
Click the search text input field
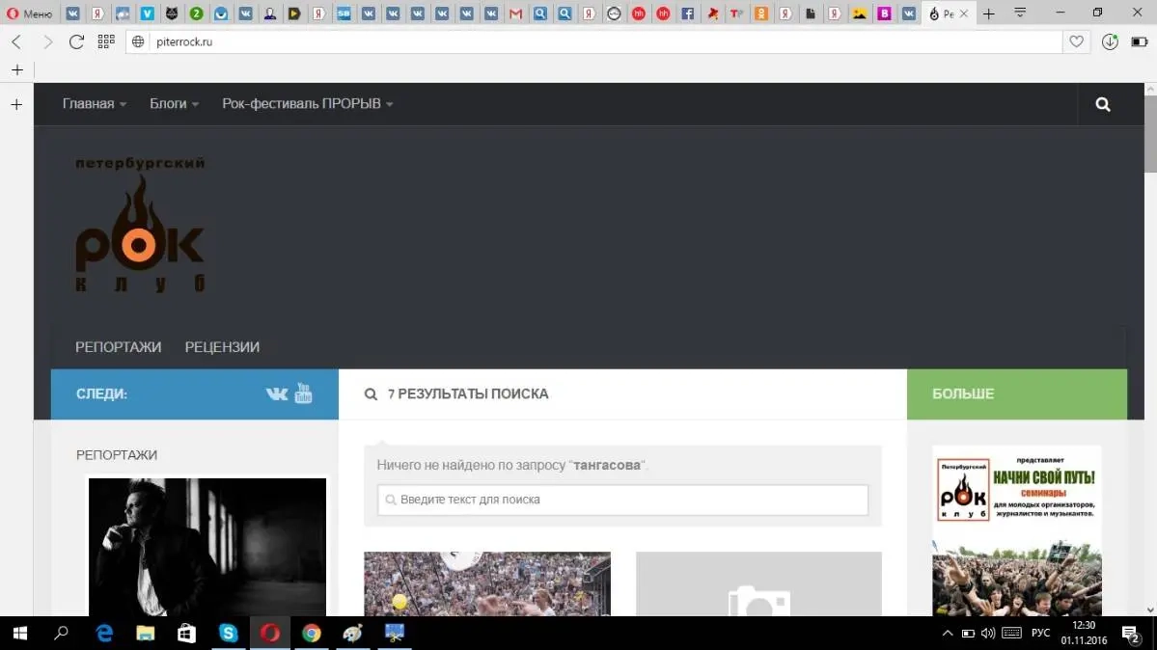pyautogui.click(x=623, y=500)
